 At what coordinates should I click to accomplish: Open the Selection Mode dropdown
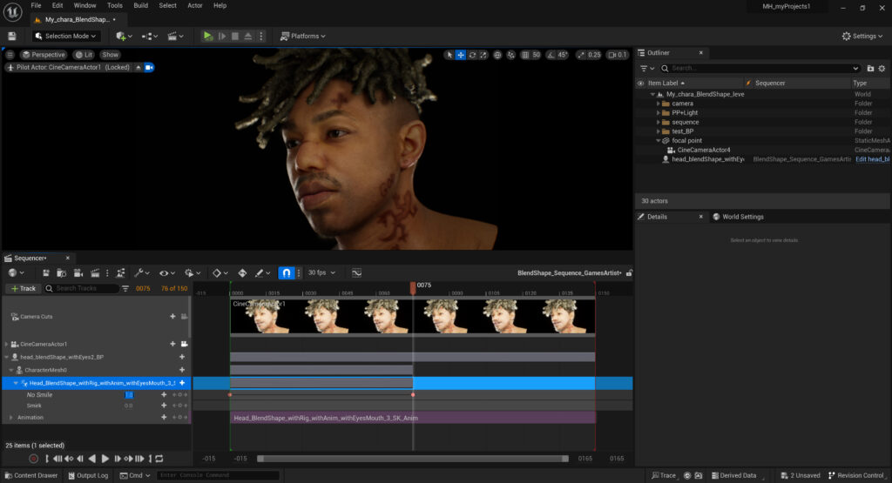coord(66,36)
